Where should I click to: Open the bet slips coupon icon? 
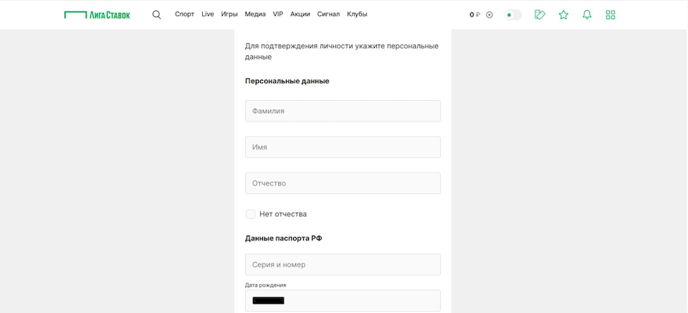[540, 14]
